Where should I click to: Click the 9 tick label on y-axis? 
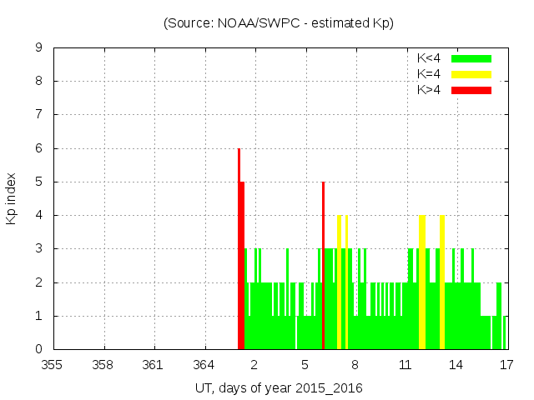point(39,48)
